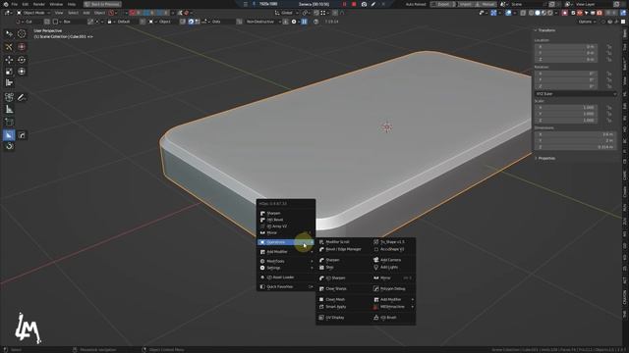Viewport: 629px width, 353px height.
Task: Open the Render menu
Action: [39, 4]
